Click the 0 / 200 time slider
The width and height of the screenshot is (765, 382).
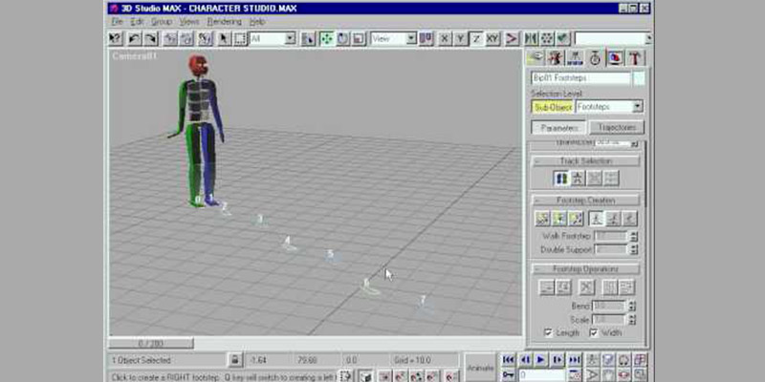(x=151, y=344)
